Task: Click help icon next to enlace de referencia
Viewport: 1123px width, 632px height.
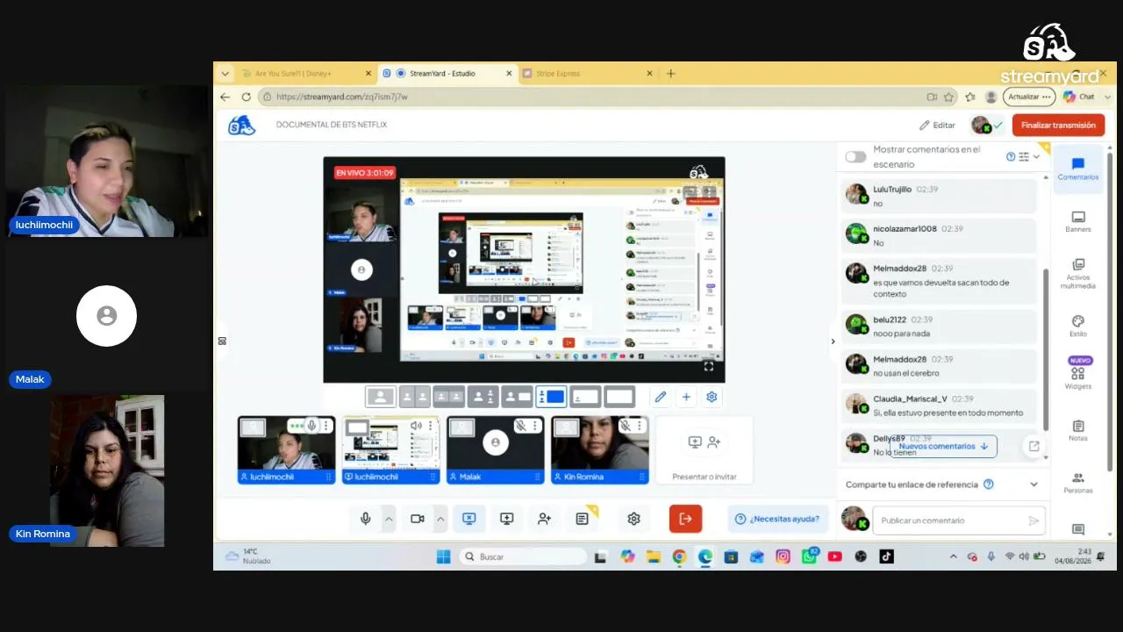Action: click(x=989, y=485)
